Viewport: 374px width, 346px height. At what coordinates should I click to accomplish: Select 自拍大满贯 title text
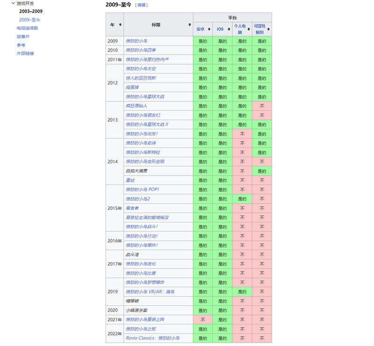(137, 171)
